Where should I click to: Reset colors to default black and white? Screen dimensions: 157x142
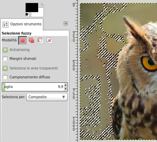pos(27,15)
